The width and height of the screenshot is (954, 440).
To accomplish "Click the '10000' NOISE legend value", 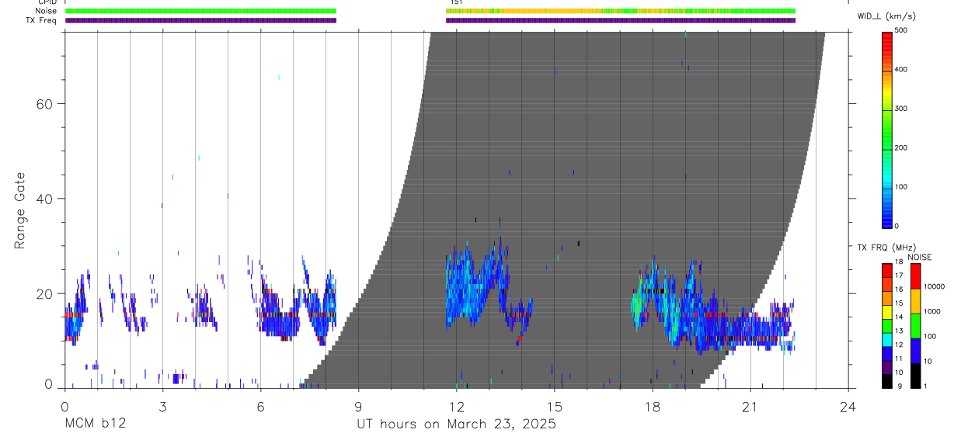I will [933, 286].
